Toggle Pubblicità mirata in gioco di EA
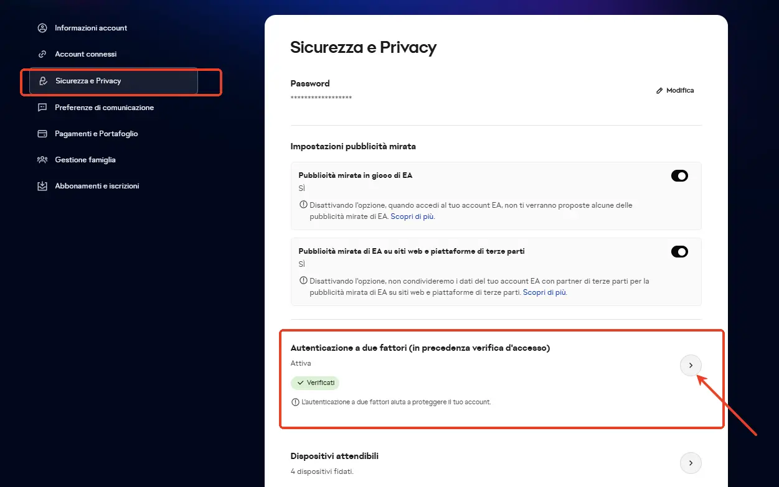779x487 pixels. point(679,176)
